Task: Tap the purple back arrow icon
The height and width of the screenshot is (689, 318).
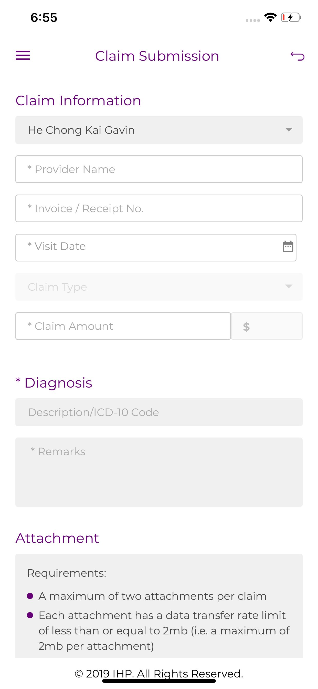Action: pyautogui.click(x=297, y=56)
